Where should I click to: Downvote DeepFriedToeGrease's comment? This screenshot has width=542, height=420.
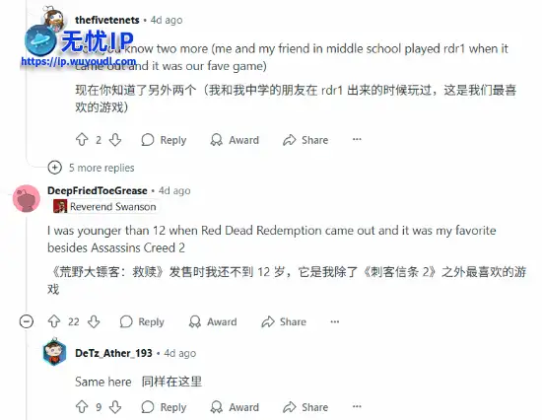pyautogui.click(x=94, y=321)
